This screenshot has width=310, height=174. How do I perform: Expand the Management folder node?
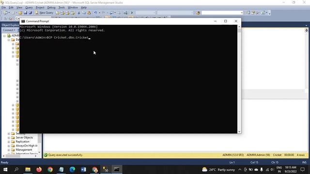tap(9, 150)
